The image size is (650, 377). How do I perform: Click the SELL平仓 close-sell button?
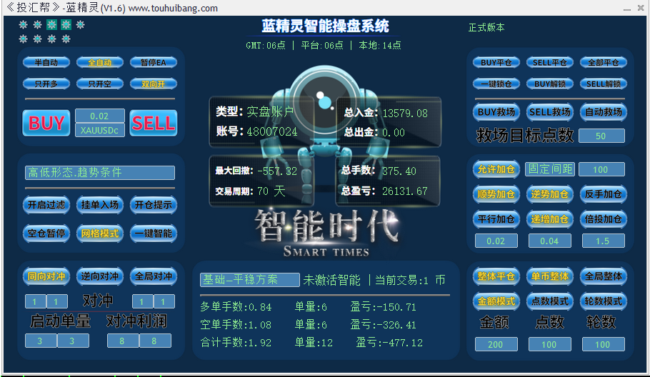[x=550, y=63]
